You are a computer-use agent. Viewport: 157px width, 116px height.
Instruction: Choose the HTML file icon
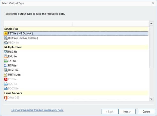coord(6,70)
